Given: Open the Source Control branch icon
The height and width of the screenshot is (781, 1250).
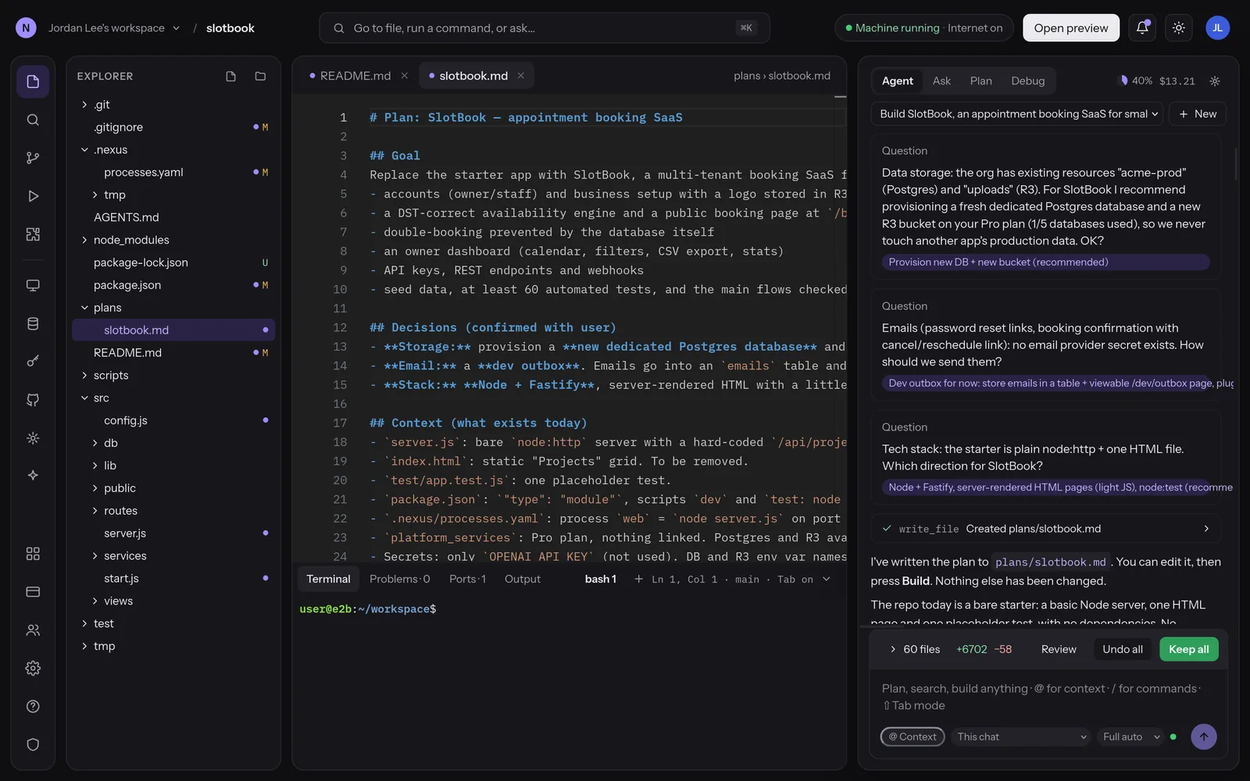Looking at the screenshot, I should 33,158.
